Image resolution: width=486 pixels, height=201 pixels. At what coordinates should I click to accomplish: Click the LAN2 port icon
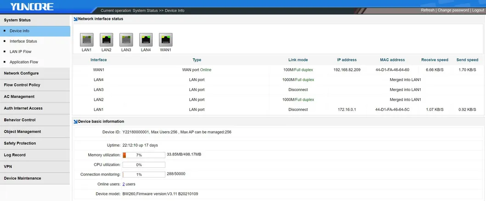(x=107, y=39)
